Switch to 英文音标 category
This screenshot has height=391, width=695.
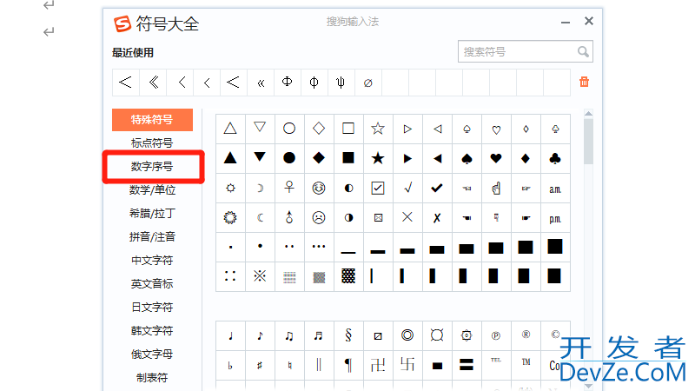(152, 284)
